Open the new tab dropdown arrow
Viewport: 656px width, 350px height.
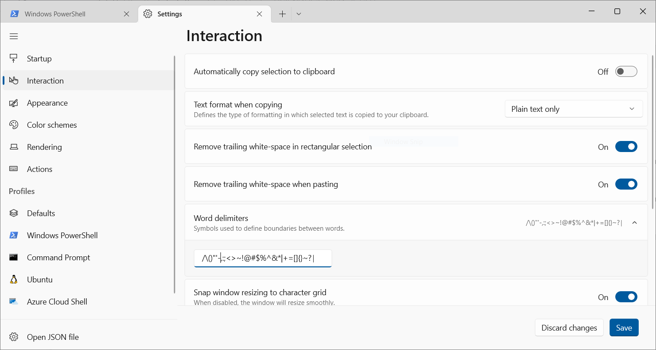coord(299,14)
